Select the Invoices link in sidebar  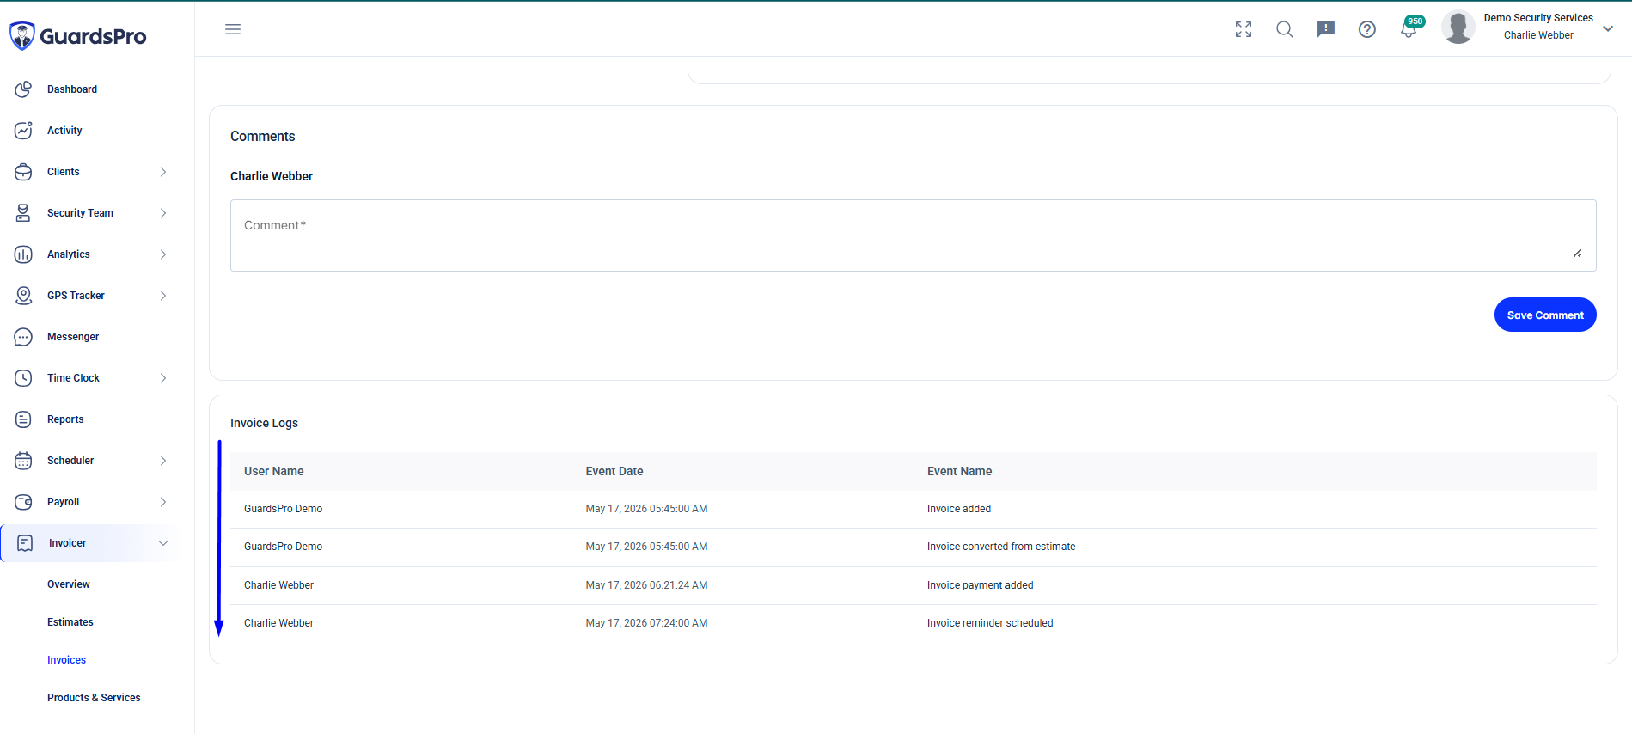66,660
